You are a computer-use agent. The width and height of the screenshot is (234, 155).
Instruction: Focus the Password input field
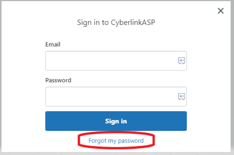click(116, 97)
